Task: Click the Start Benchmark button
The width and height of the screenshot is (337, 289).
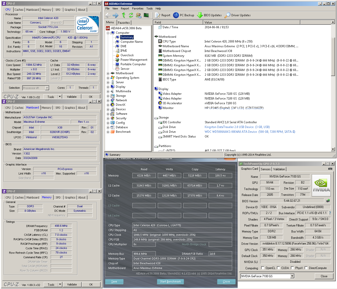Action: pyautogui.click(x=170, y=281)
